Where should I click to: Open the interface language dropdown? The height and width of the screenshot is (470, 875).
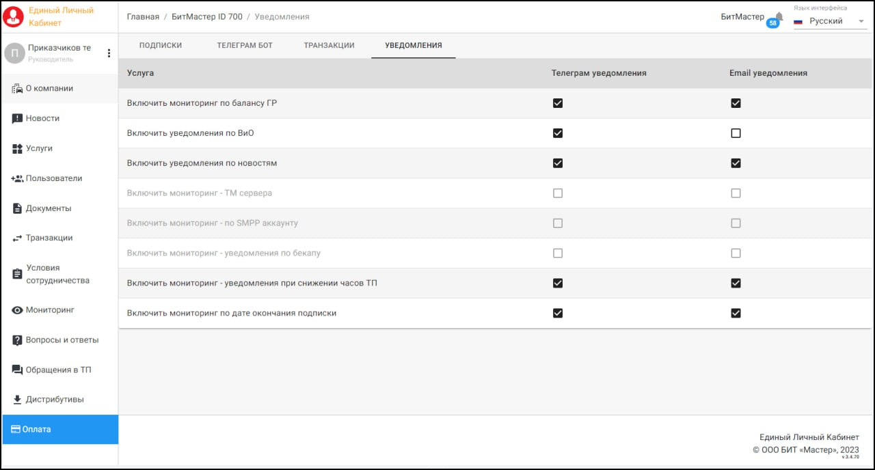point(829,21)
